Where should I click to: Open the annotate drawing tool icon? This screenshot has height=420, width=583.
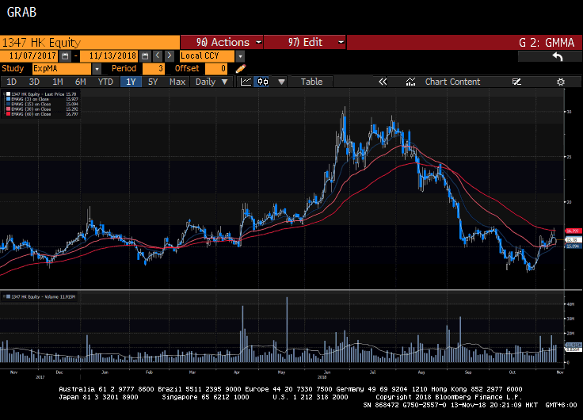(x=516, y=82)
